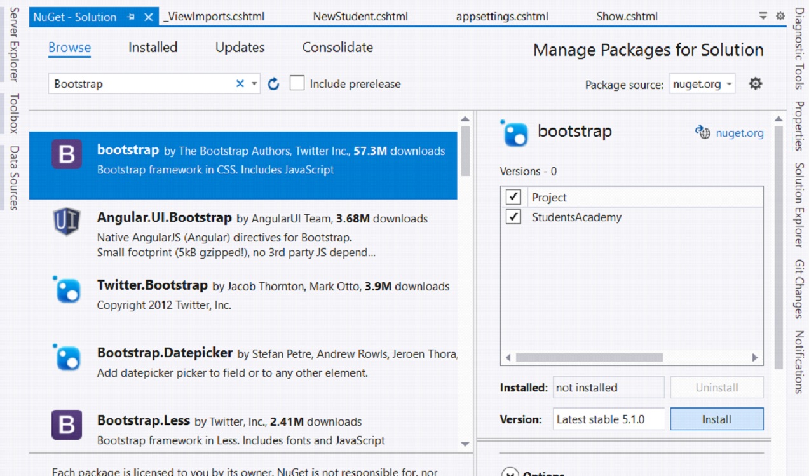This screenshot has width=809, height=476.
Task: Open the Show.cshtml document tab
Action: [x=627, y=17]
